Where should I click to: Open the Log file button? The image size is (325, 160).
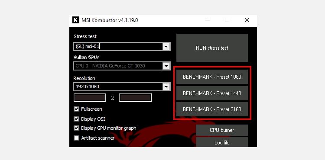click(222, 142)
